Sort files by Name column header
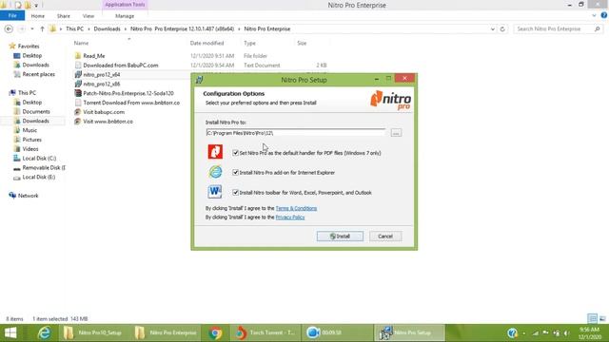Image resolution: width=609 pixels, height=342 pixels. click(81, 43)
